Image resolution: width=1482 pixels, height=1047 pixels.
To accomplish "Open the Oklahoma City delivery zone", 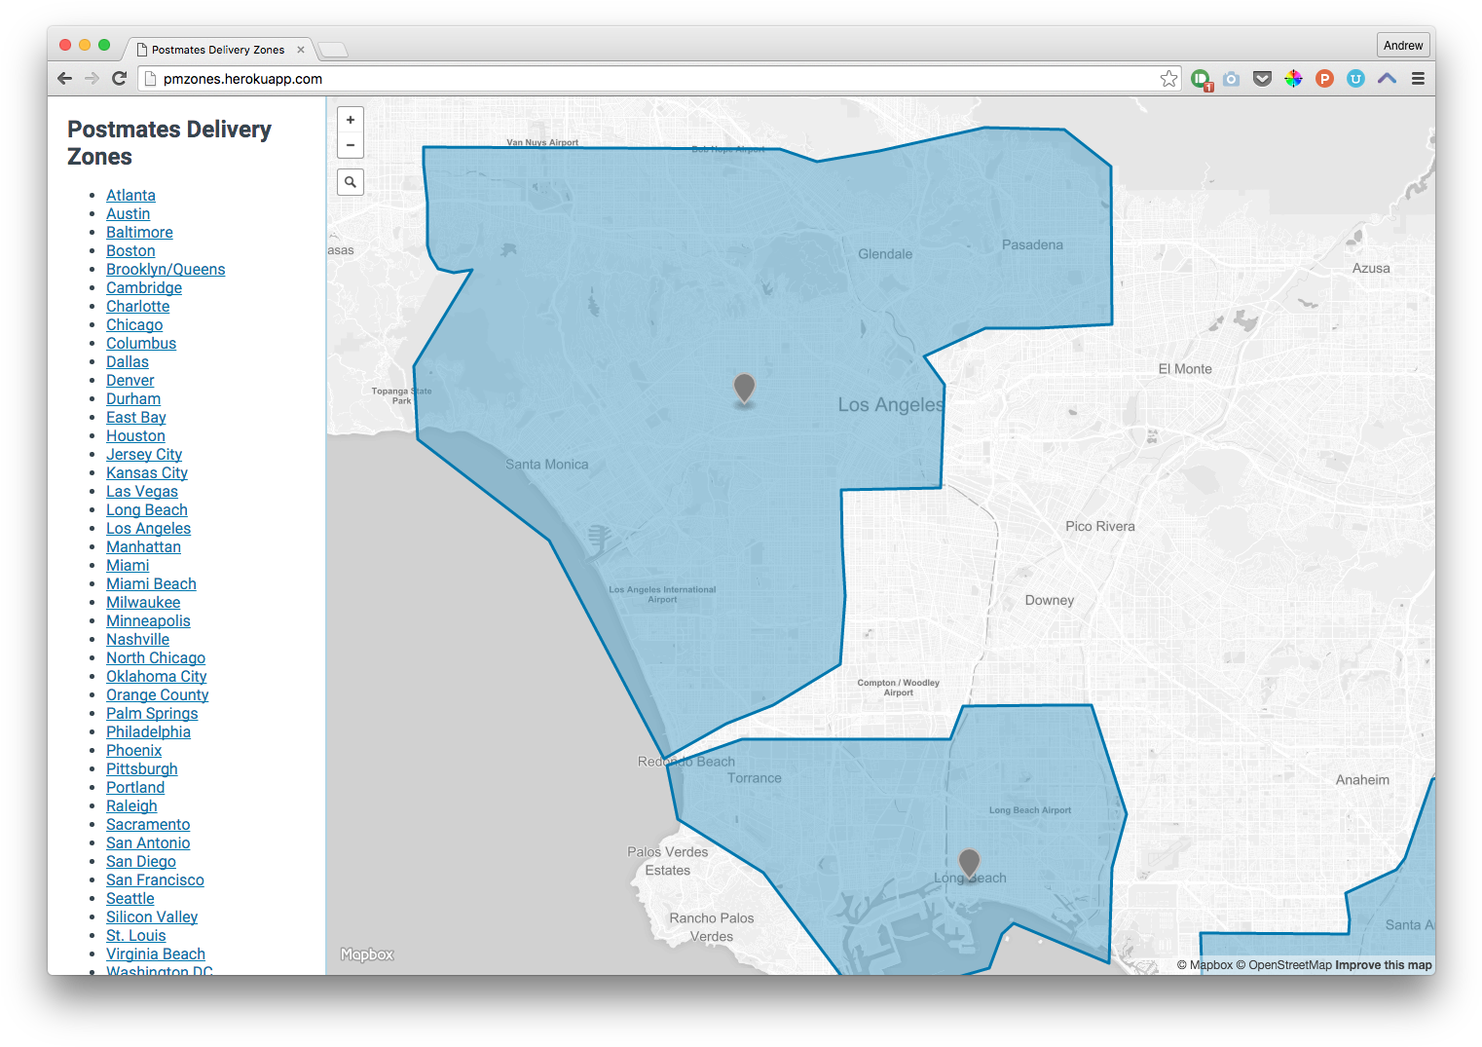I will (156, 677).
